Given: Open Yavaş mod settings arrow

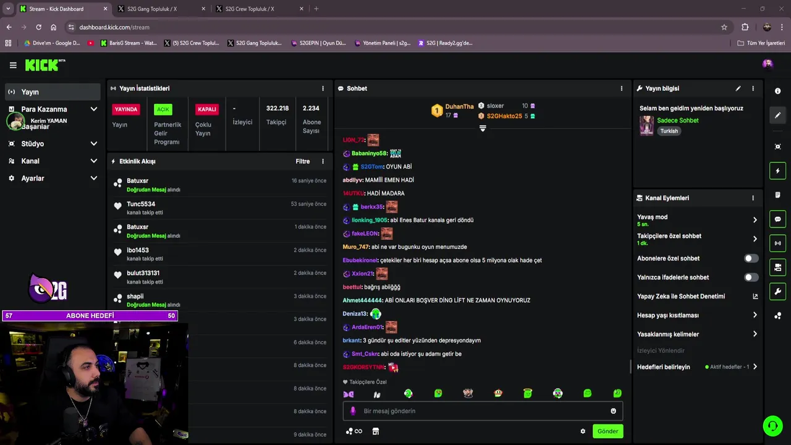Looking at the screenshot, I should 755,220.
